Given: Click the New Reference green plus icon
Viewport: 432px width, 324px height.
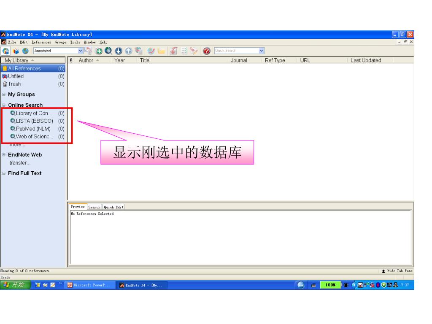Looking at the screenshot, I should coord(99,51).
